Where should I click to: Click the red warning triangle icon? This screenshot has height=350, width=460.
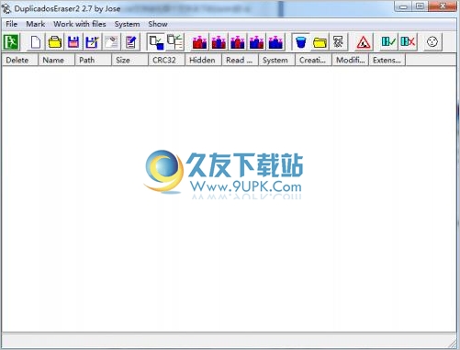pos(364,42)
